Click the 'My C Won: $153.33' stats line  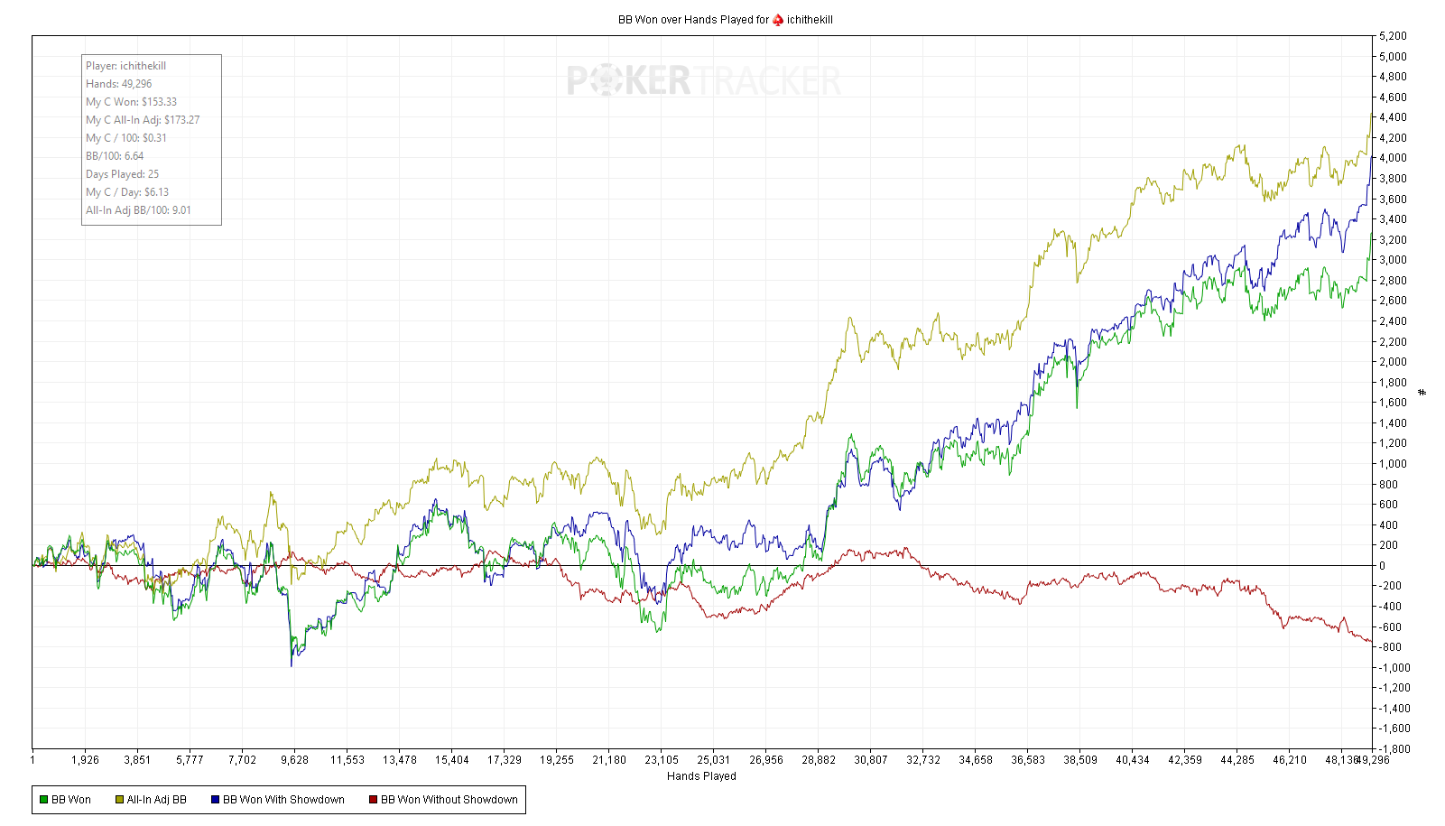[x=132, y=102]
